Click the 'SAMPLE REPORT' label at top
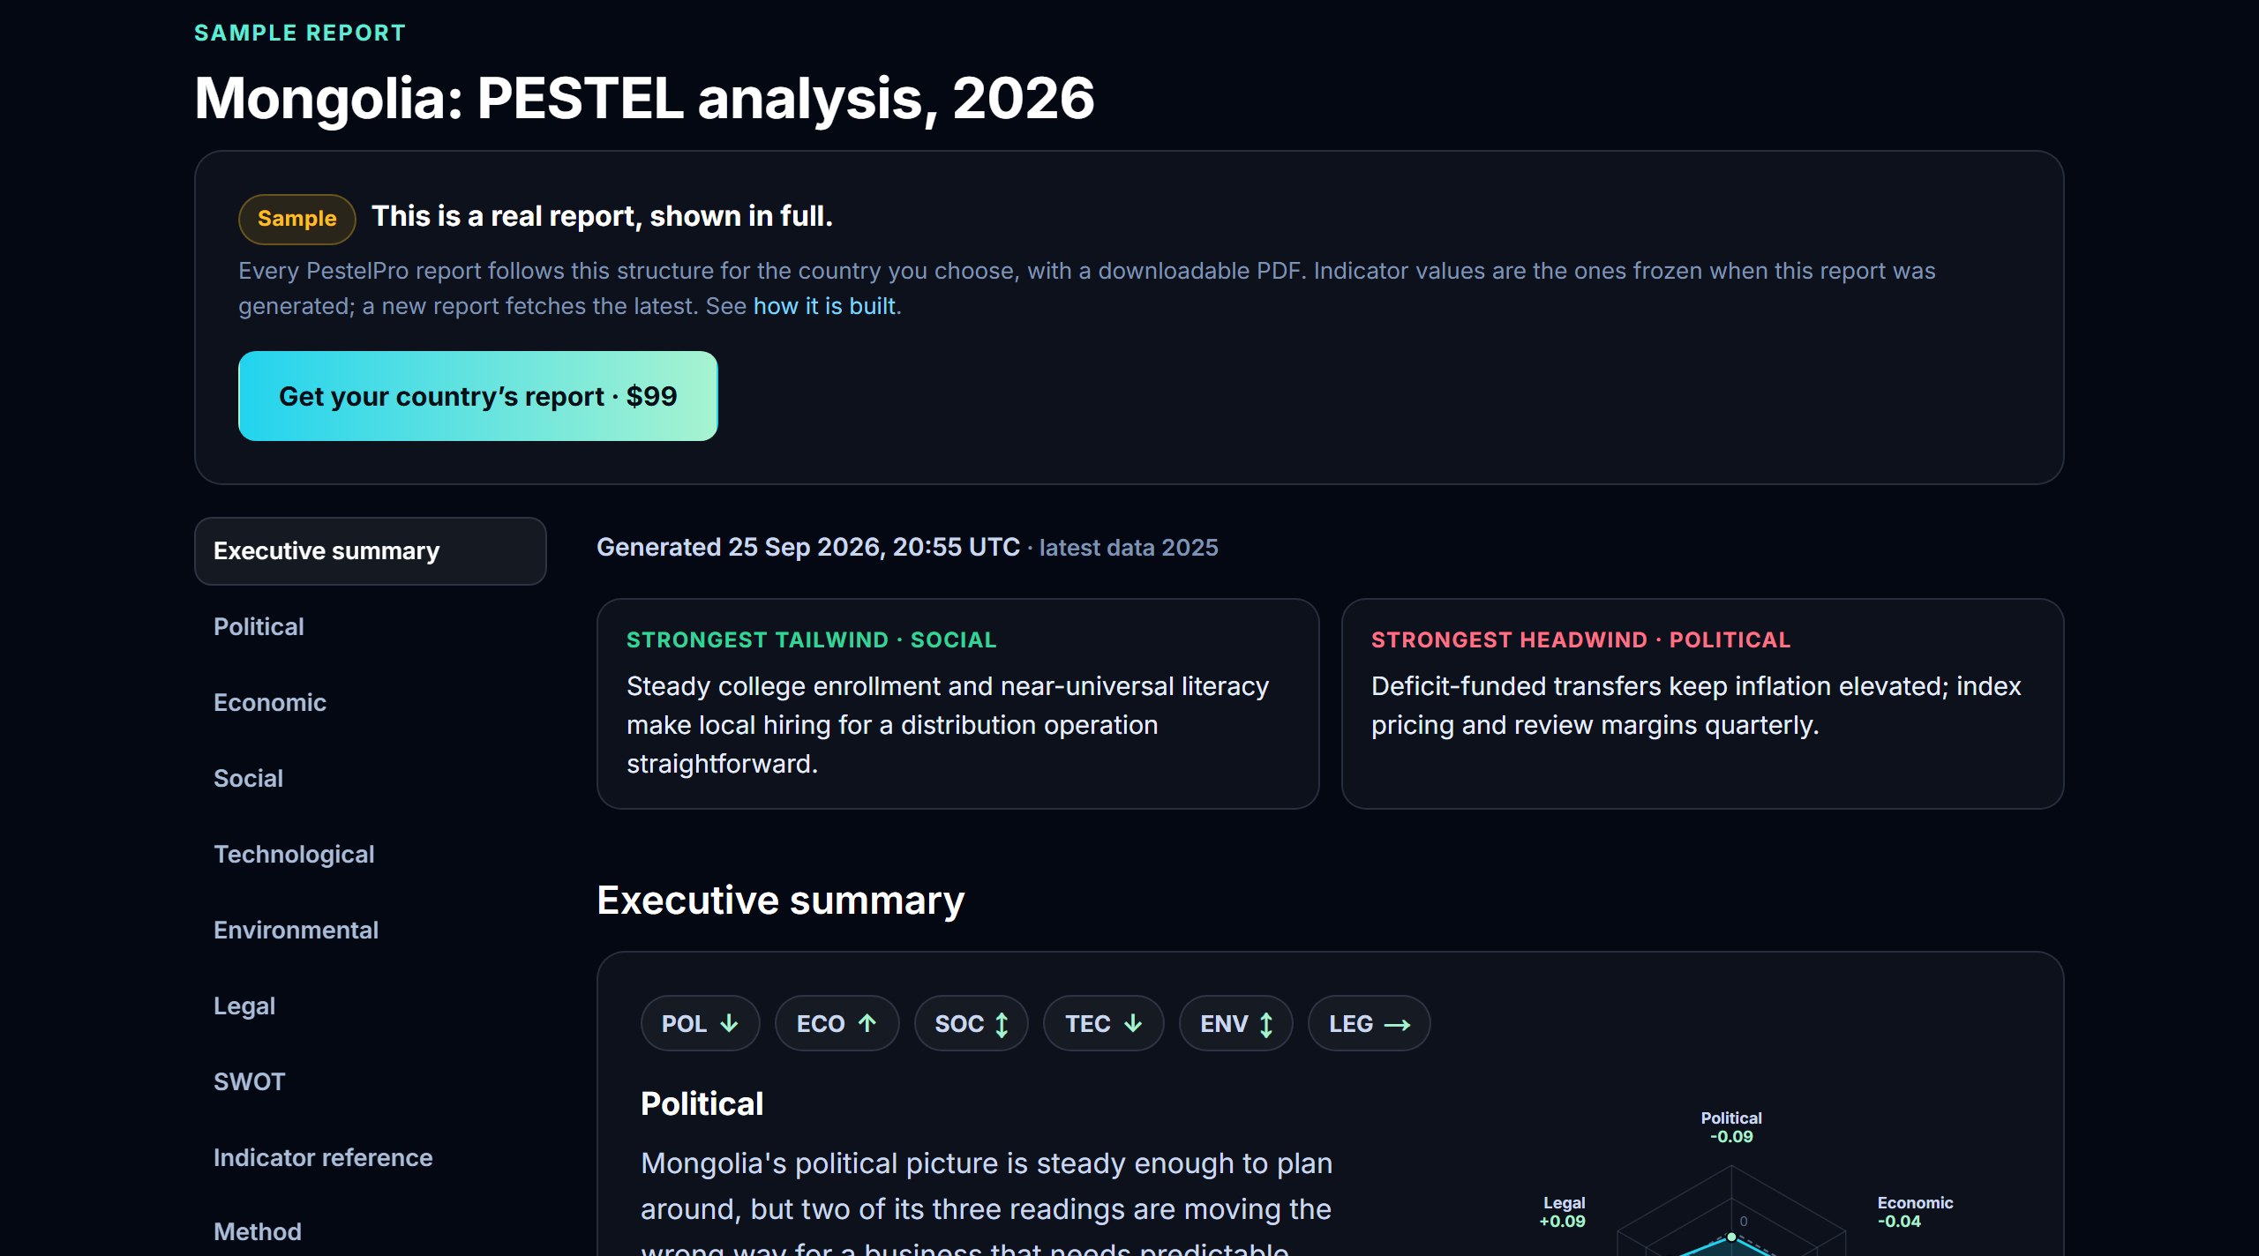 (x=300, y=34)
